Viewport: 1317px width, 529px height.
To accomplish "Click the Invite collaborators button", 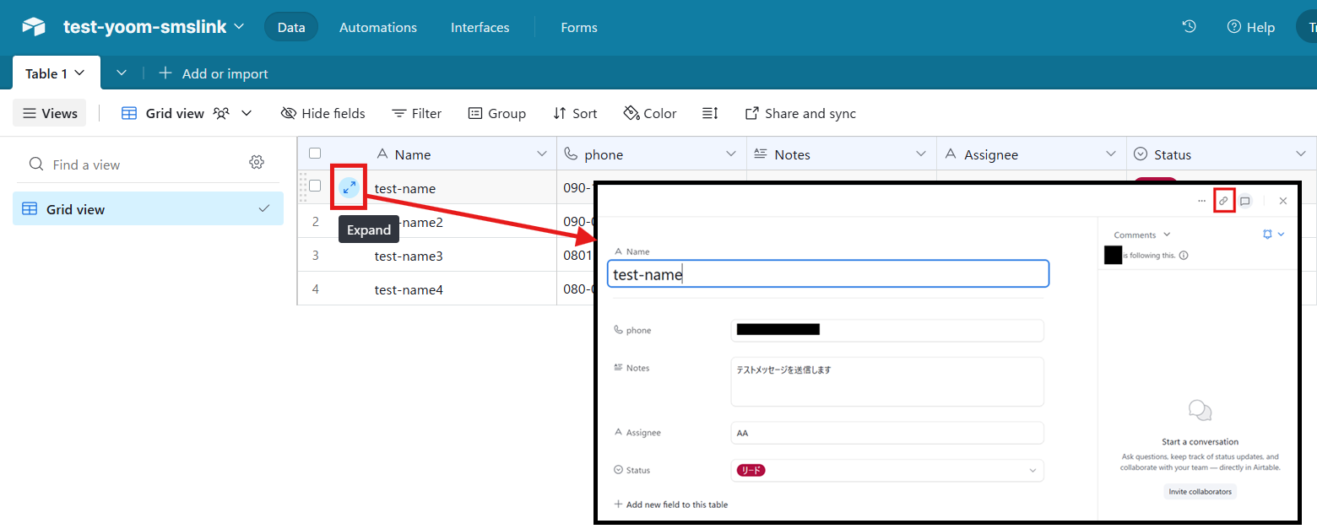I will point(1199,491).
